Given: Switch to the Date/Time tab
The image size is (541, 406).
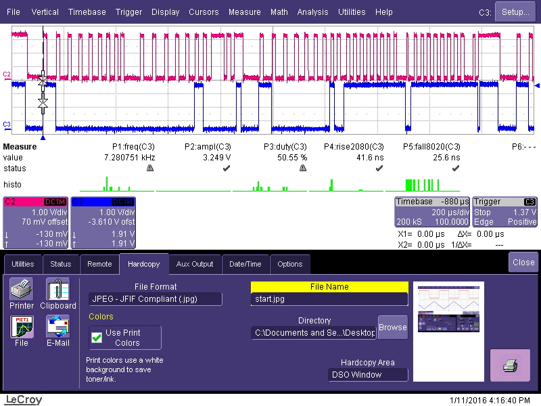Looking at the screenshot, I should coord(245,264).
